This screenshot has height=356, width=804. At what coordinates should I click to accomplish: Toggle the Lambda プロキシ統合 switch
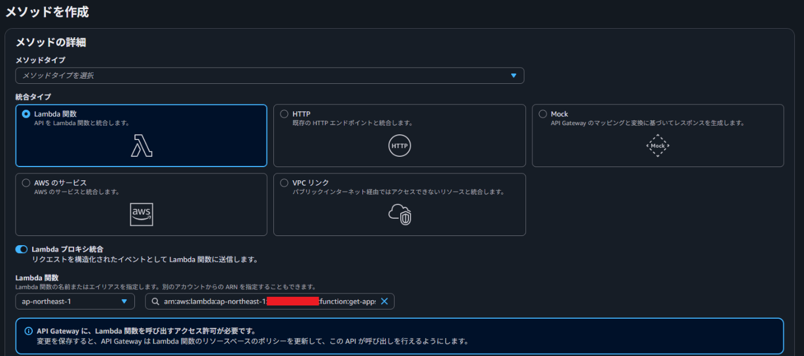click(21, 249)
